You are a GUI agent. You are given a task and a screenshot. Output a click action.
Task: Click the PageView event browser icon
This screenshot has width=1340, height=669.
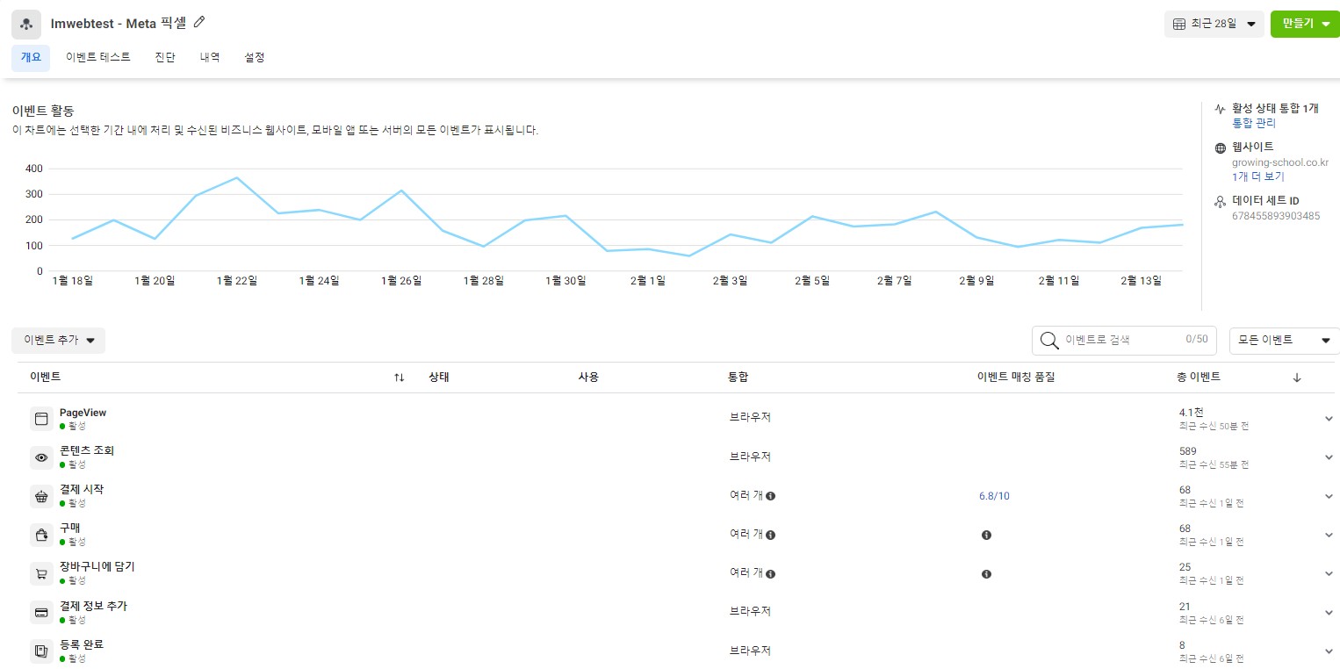coord(41,419)
